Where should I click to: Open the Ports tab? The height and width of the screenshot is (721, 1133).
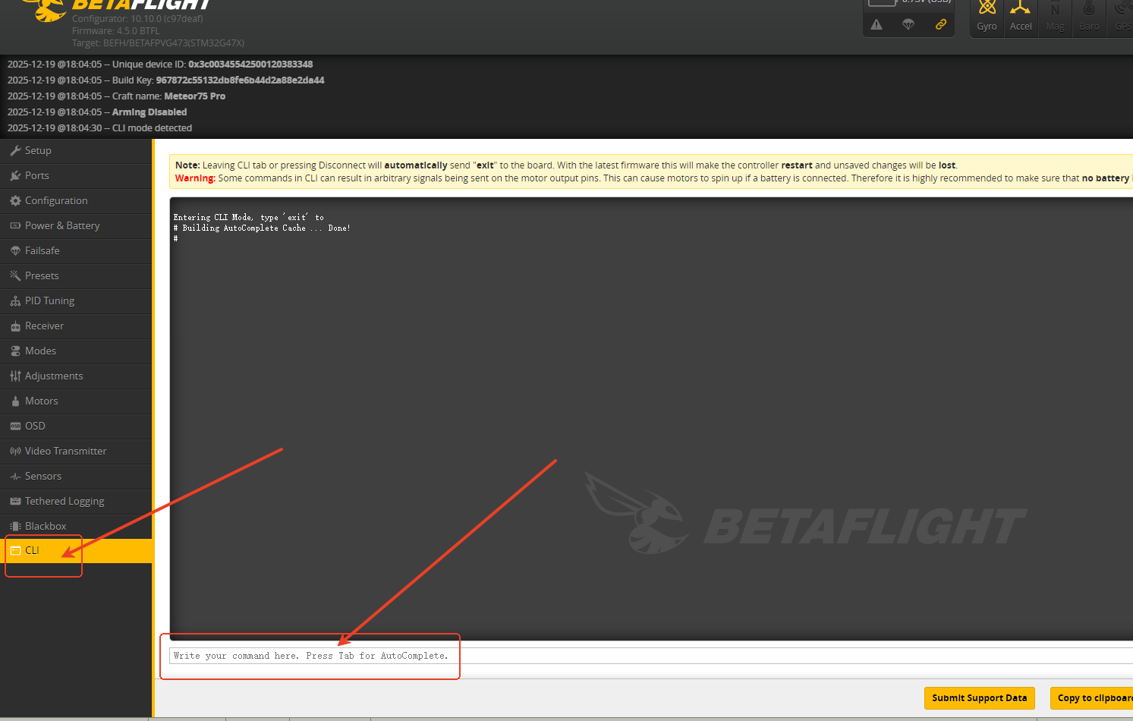[x=76, y=175]
